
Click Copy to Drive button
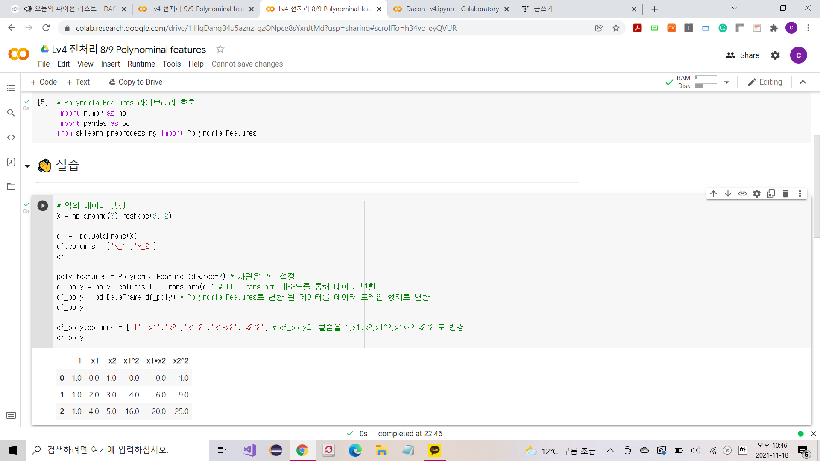click(x=135, y=82)
